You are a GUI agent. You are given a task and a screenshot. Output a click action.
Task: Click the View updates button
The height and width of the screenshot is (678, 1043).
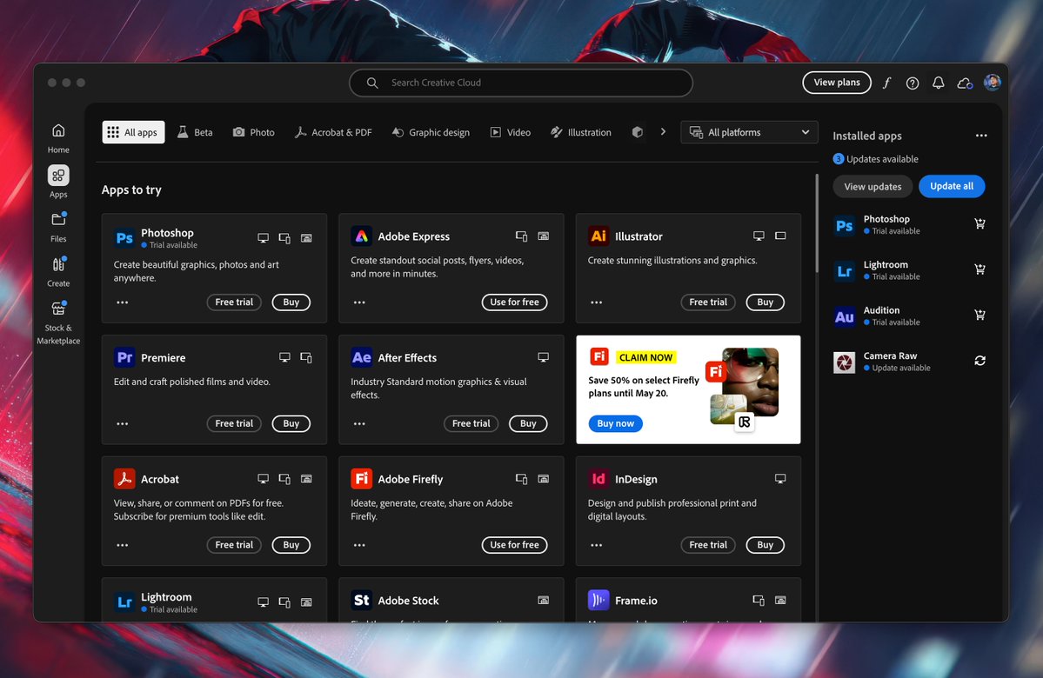(x=873, y=187)
